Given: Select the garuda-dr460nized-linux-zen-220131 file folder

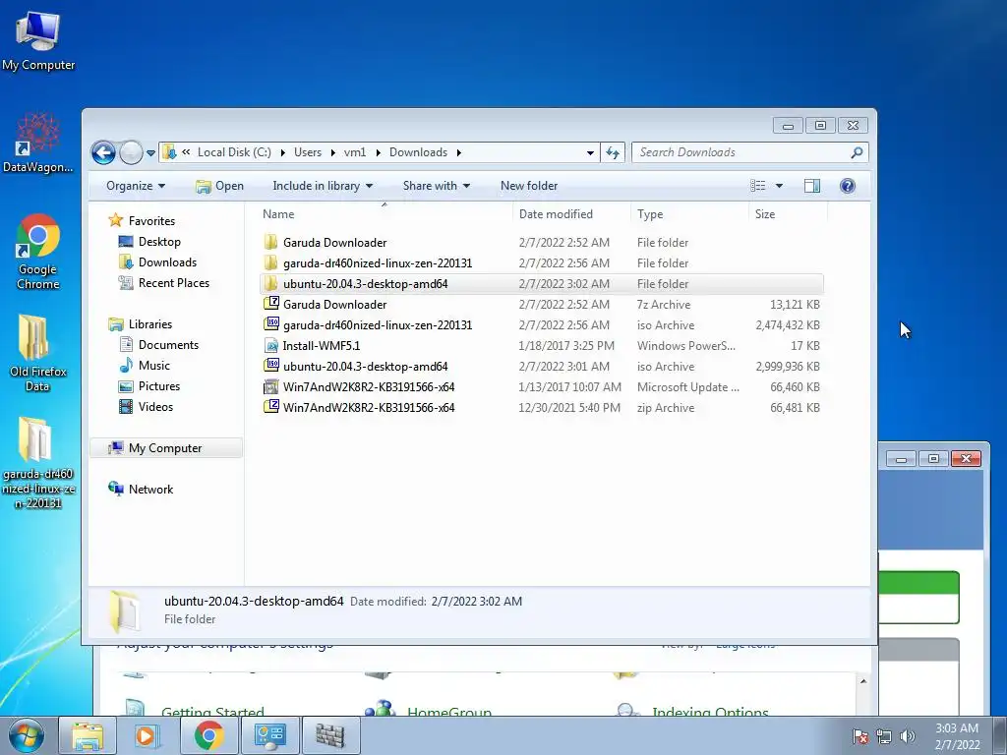Looking at the screenshot, I should 542,263.
